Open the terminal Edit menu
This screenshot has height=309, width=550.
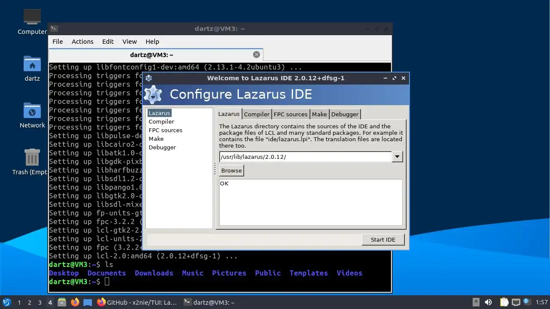tap(108, 42)
